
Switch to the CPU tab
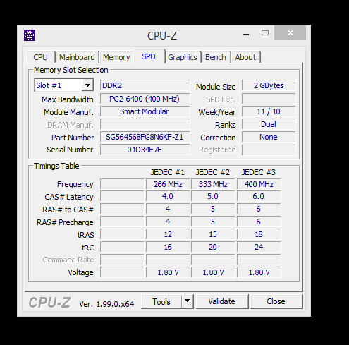(40, 57)
